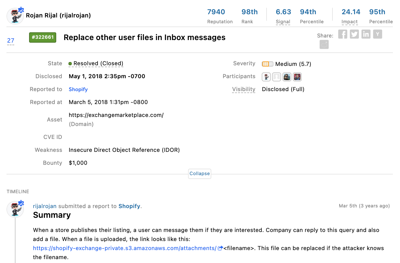Click the last participant avatar
The width and height of the screenshot is (400, 263).
click(x=297, y=77)
